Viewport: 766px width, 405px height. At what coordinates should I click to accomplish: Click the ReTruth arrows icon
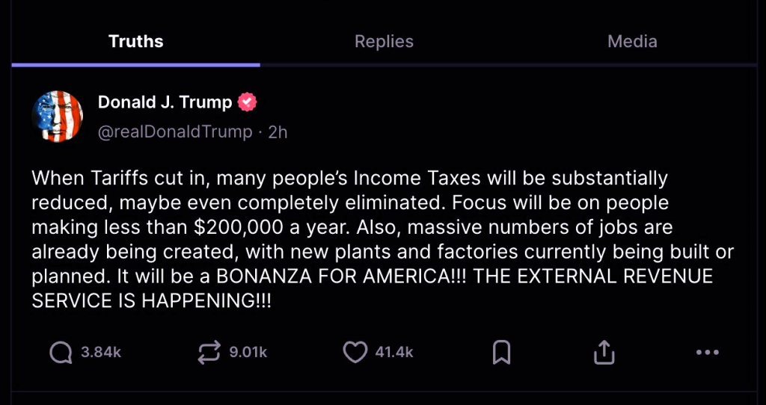coord(209,353)
